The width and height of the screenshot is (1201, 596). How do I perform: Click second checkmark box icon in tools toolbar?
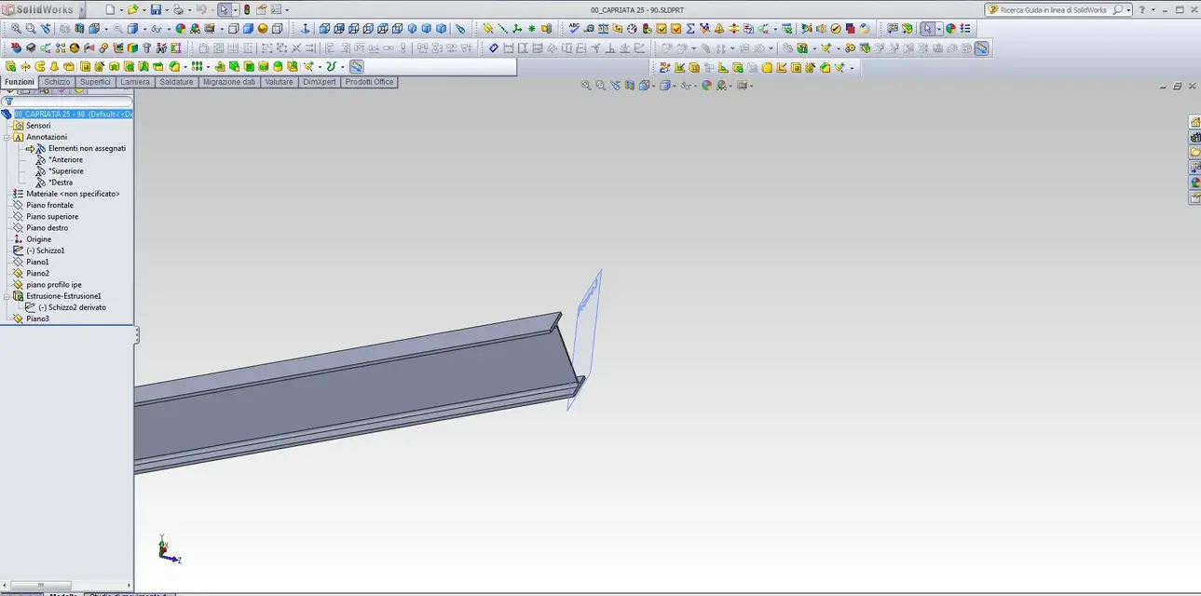coord(676,28)
